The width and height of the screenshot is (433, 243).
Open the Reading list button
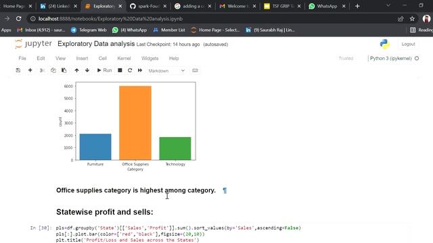421,30
